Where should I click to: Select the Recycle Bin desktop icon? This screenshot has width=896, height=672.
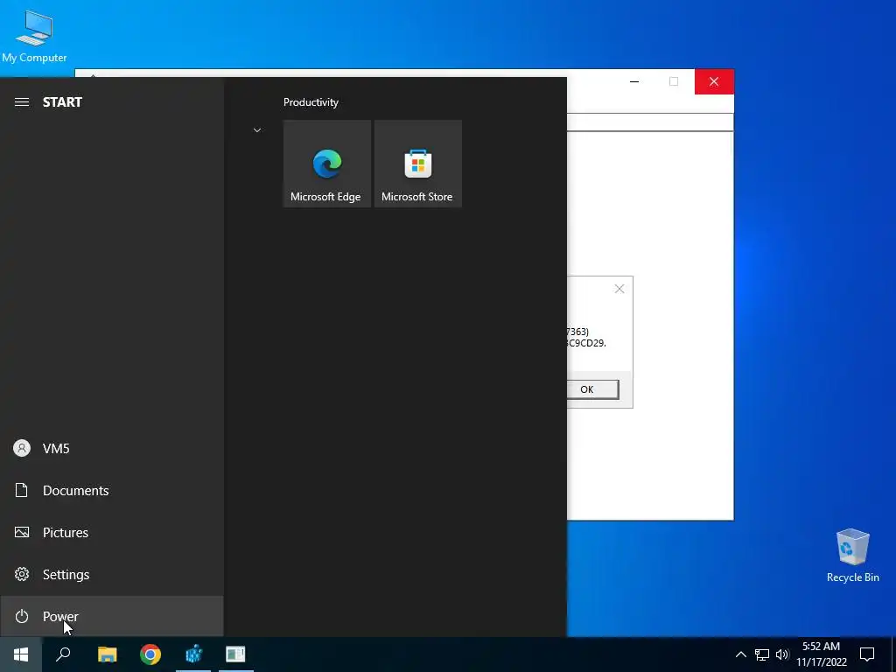coord(852,555)
